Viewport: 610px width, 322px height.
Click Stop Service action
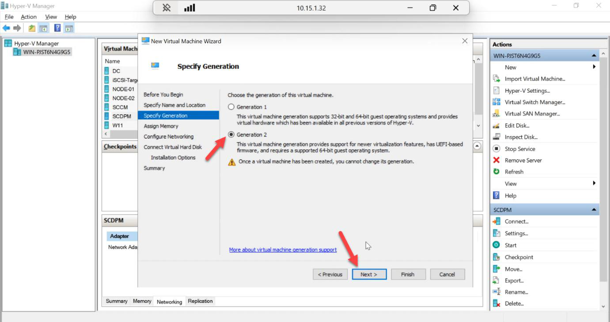pyautogui.click(x=520, y=149)
